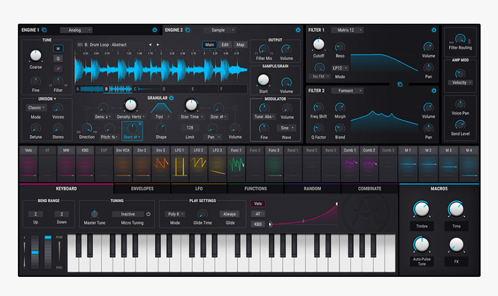Click the Filter Routing knob
Screen dimensions: 498x296
point(460,39)
